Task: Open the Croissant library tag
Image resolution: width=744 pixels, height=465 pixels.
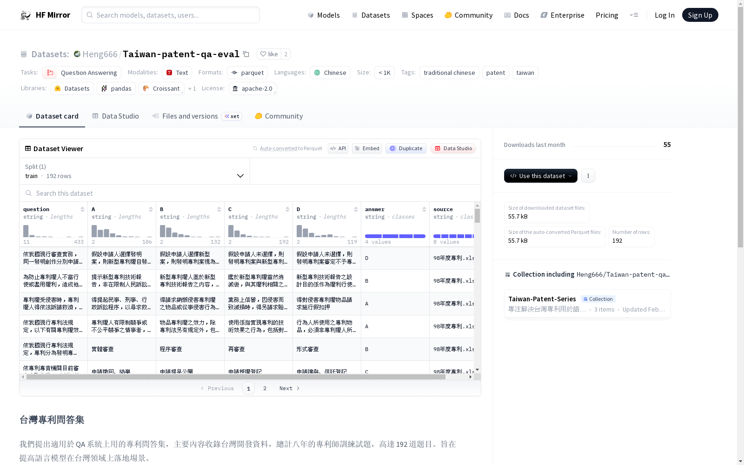Action: 161,88
